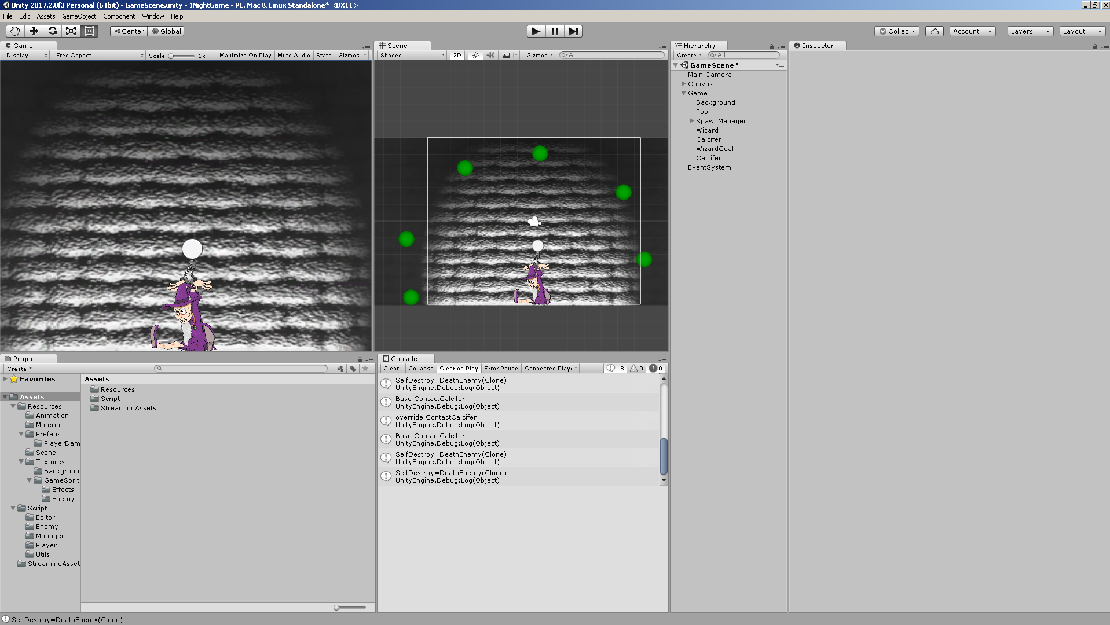
Task: Toggle 2D mode in Scene view
Action: (457, 56)
